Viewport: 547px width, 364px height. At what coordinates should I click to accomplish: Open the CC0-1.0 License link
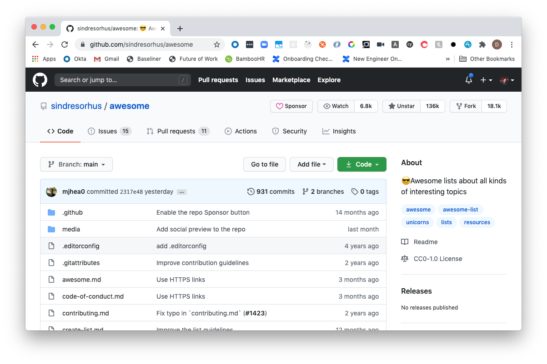[x=432, y=259]
